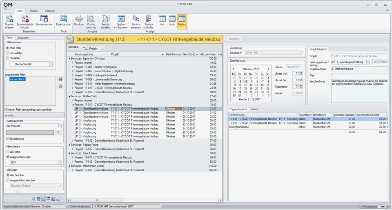Open the Monatsberichte calendar icon

44,19
